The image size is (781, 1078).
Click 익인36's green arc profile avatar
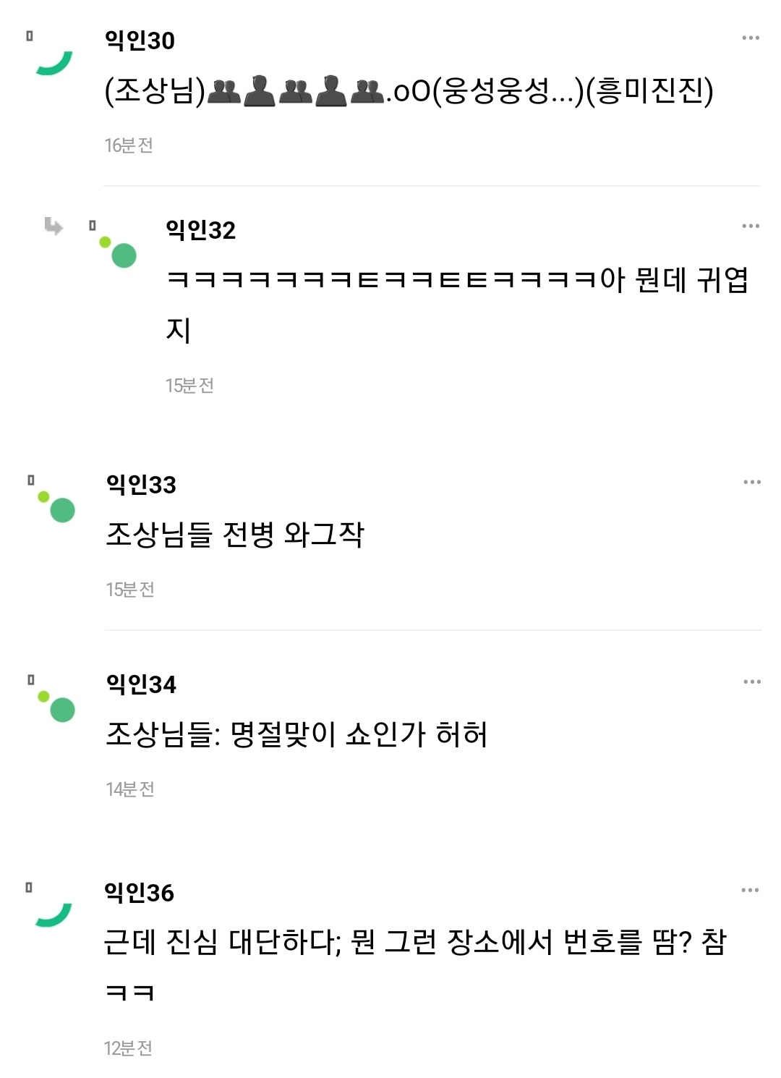[54, 914]
